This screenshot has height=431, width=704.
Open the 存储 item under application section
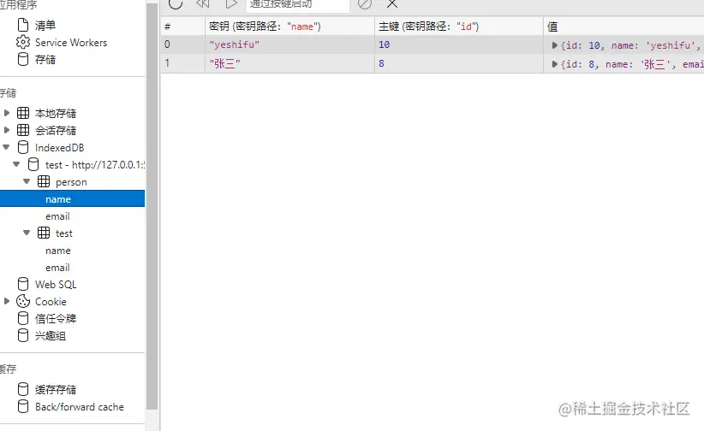[x=45, y=60]
